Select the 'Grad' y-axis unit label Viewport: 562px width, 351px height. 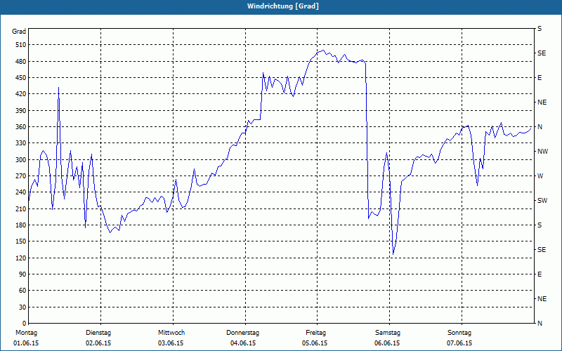click(x=19, y=32)
